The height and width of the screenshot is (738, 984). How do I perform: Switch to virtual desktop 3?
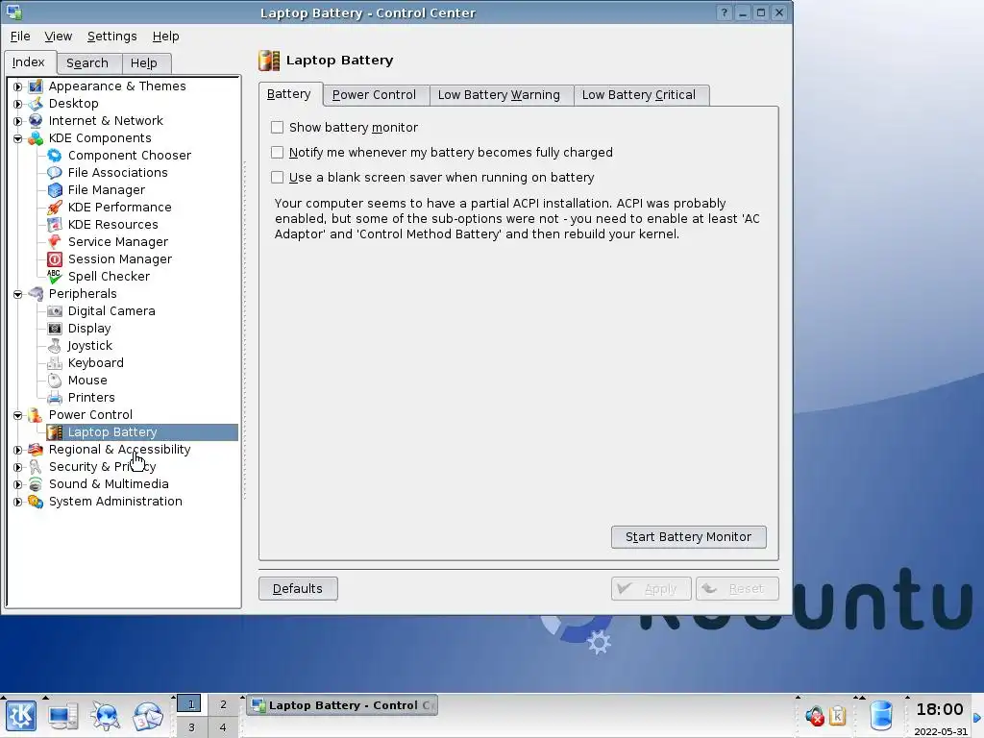tap(191, 727)
